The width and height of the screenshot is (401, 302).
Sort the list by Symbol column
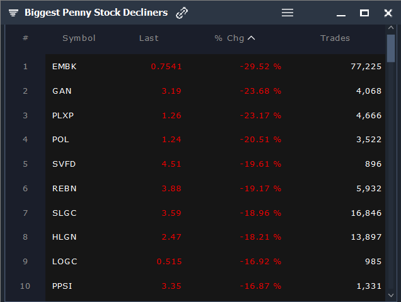pos(79,38)
